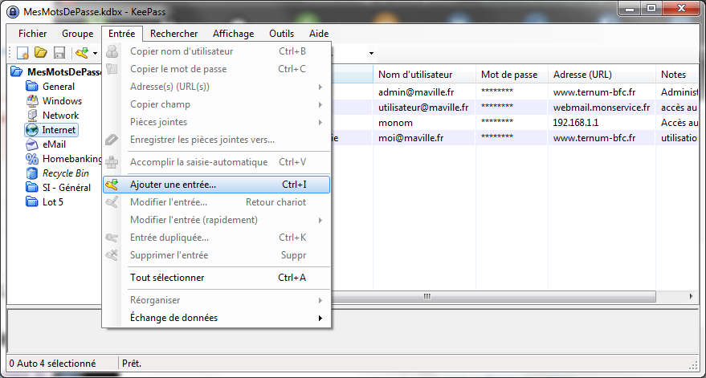This screenshot has width=706, height=378.
Task: Click the Open database folder icon
Action: coord(41,53)
